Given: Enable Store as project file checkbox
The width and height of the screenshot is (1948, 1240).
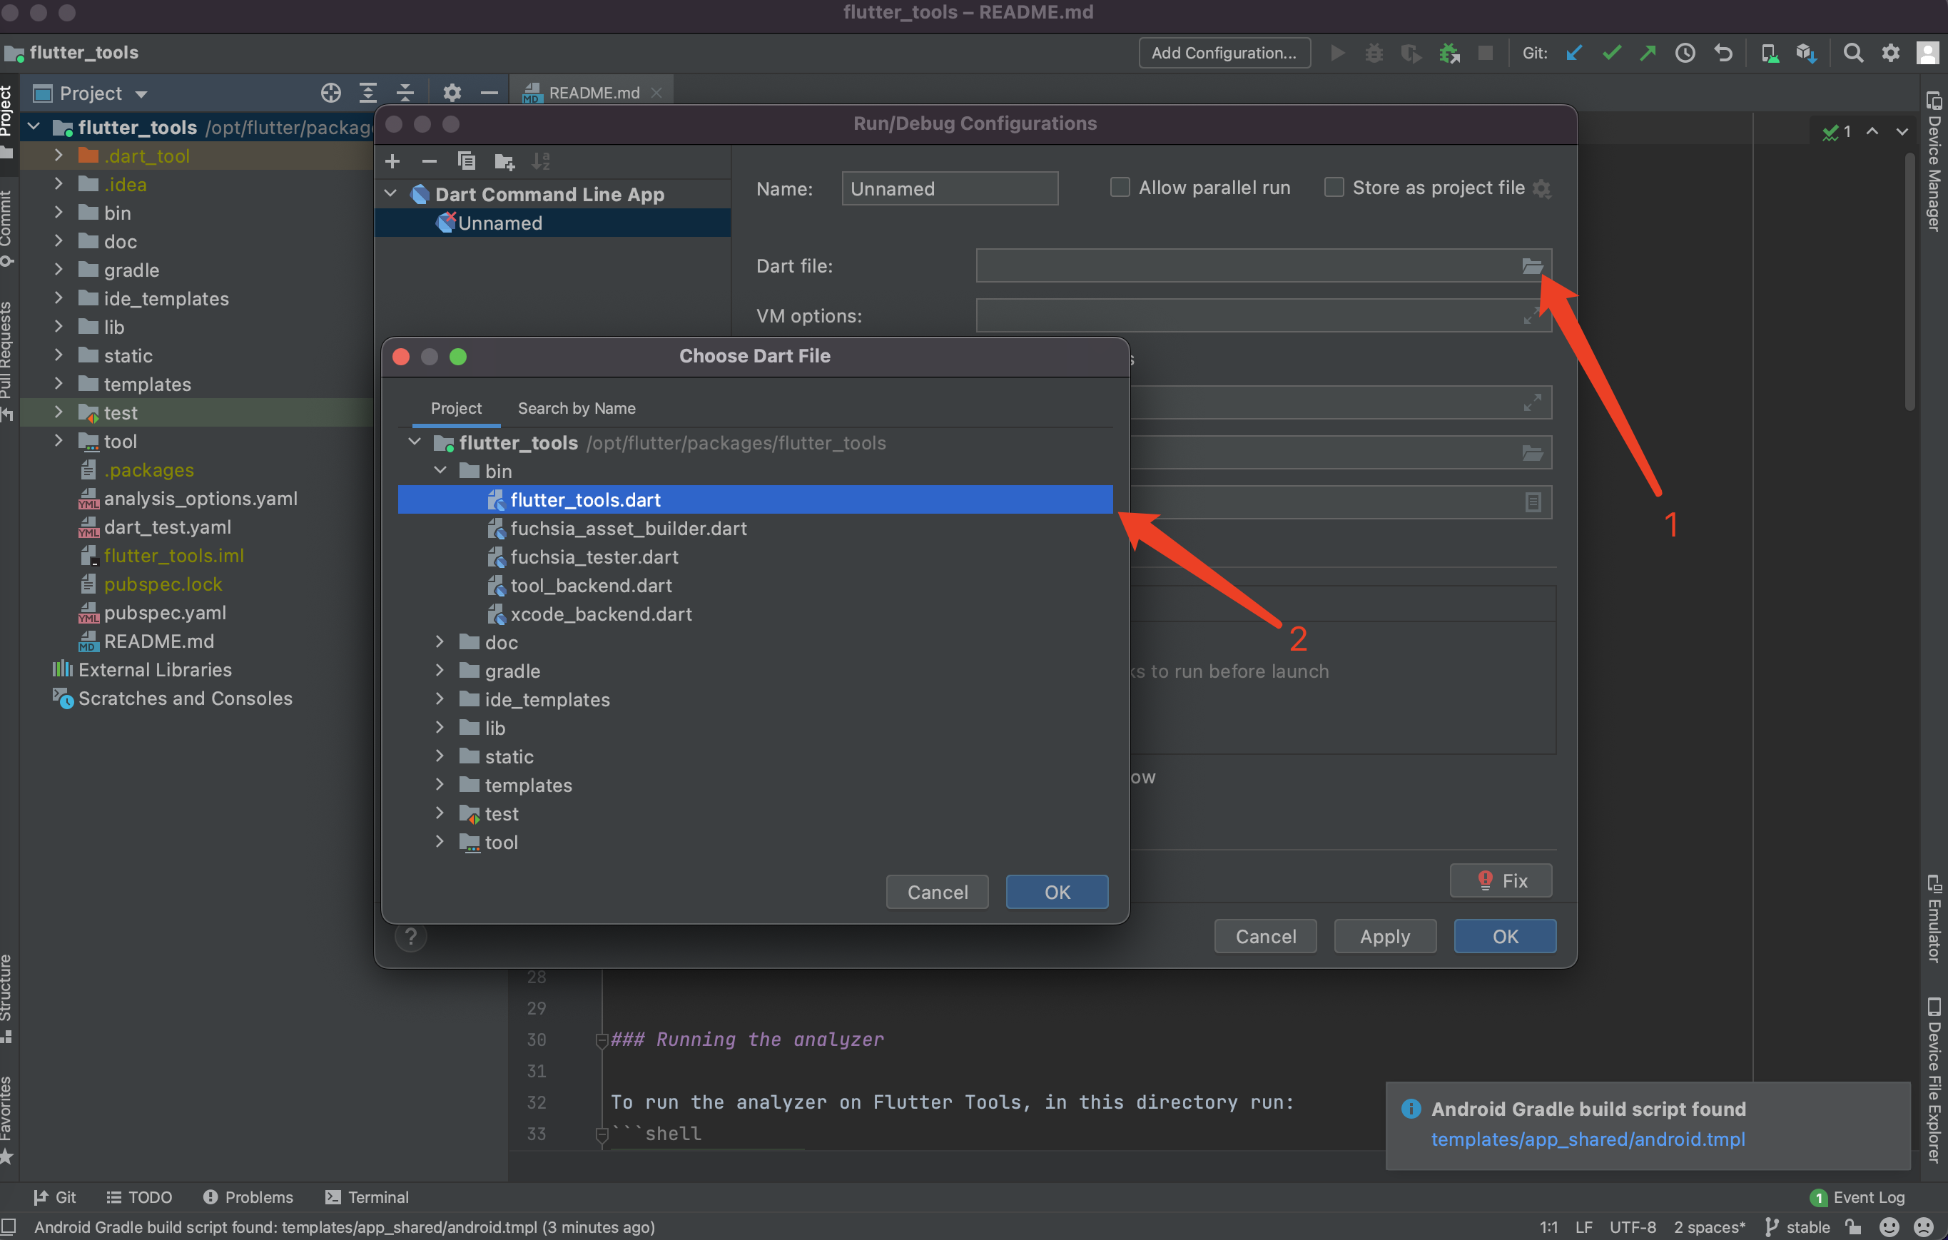Looking at the screenshot, I should coord(1334,188).
